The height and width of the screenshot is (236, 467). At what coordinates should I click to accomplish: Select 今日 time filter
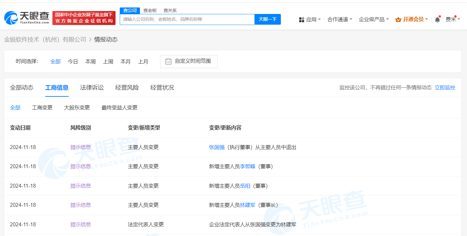click(73, 61)
